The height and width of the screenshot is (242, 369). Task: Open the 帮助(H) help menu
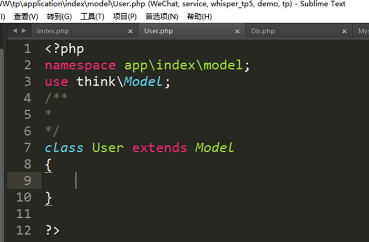[199, 16]
